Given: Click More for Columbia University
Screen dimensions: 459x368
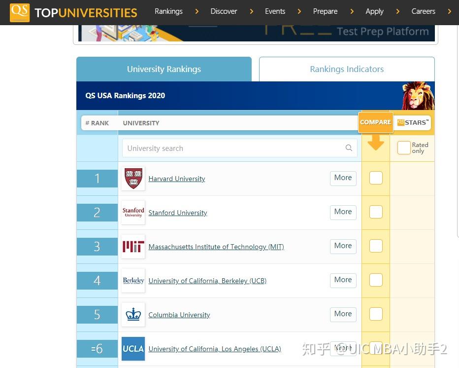Looking at the screenshot, I should point(343,314).
